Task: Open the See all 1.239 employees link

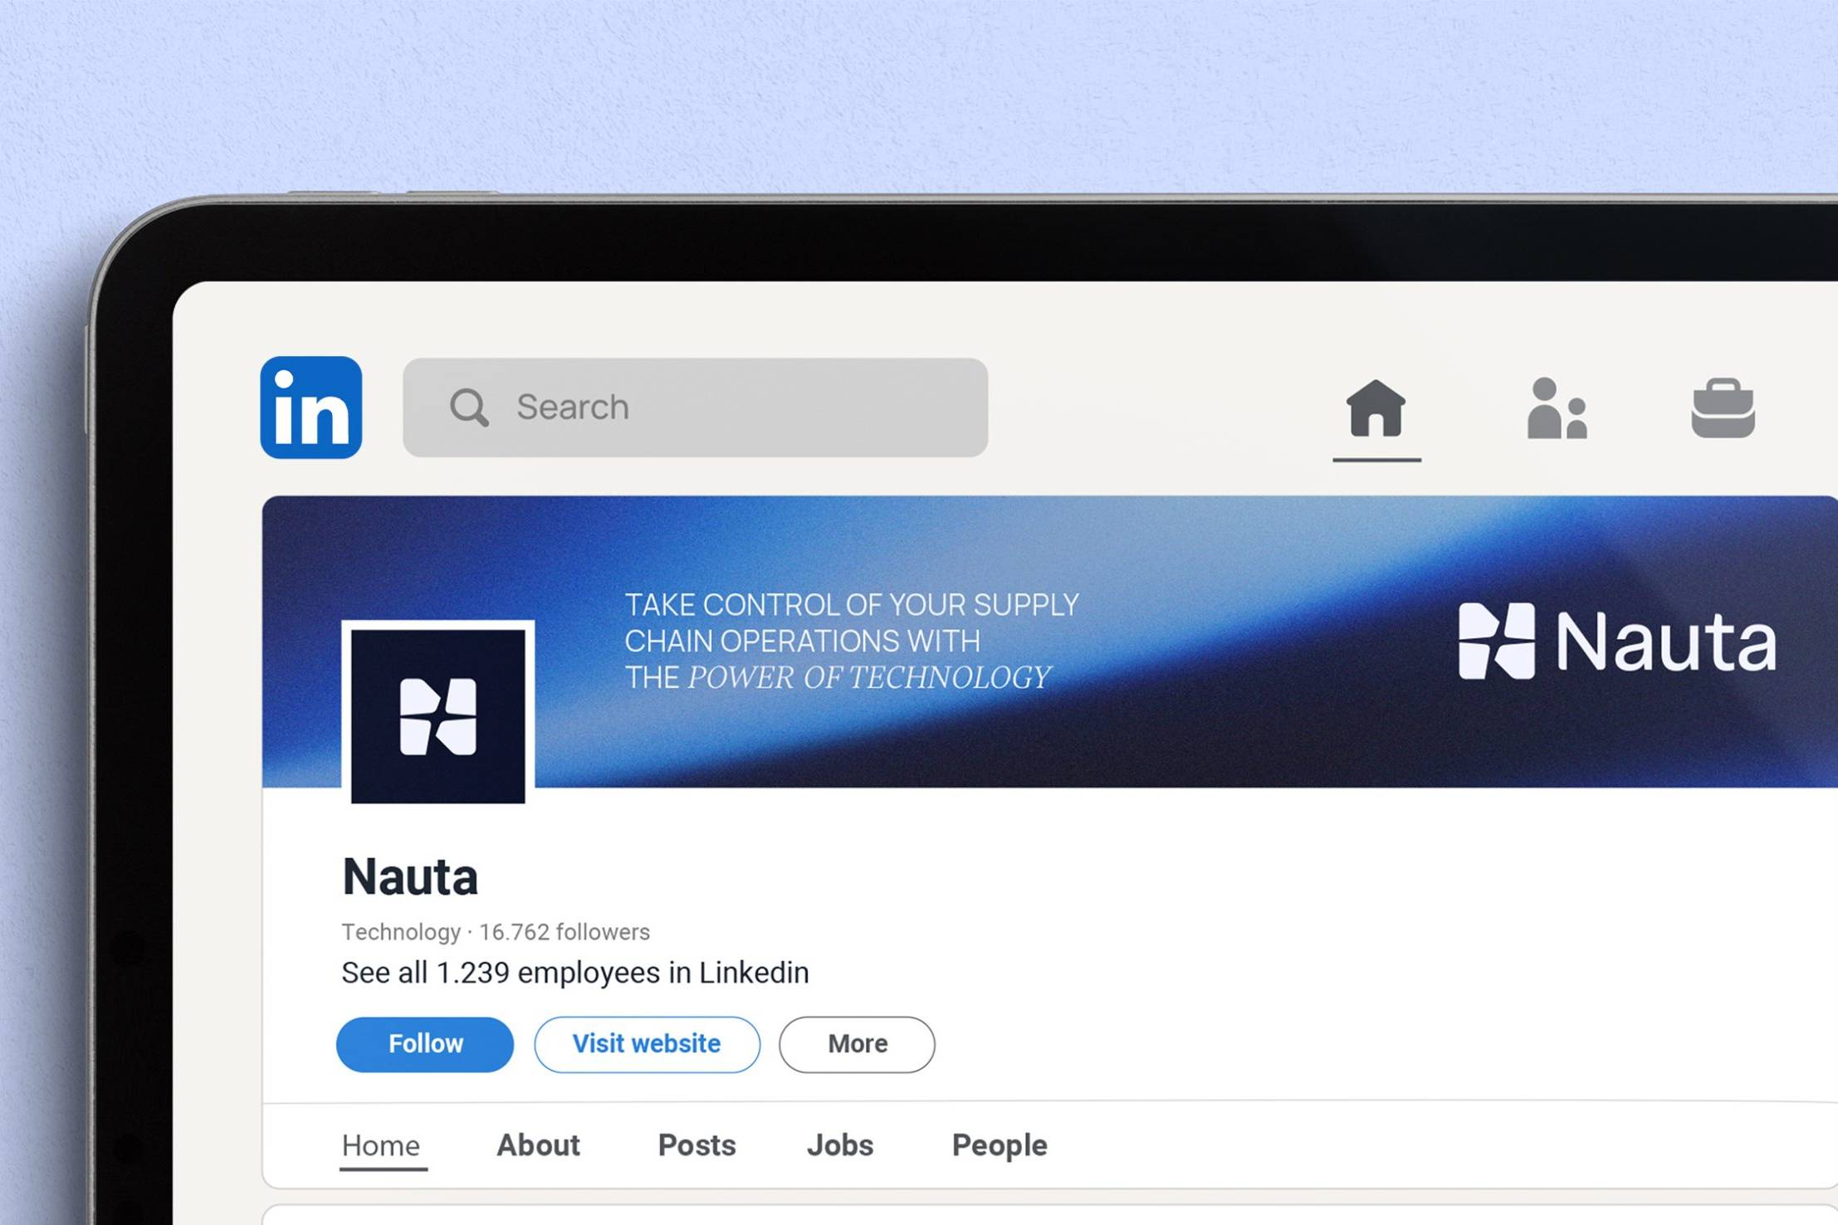Action: pos(575,973)
